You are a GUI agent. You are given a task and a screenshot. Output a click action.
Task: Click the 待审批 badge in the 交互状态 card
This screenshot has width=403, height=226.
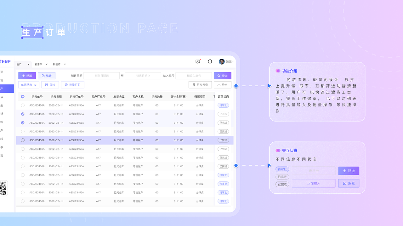[x=282, y=169]
